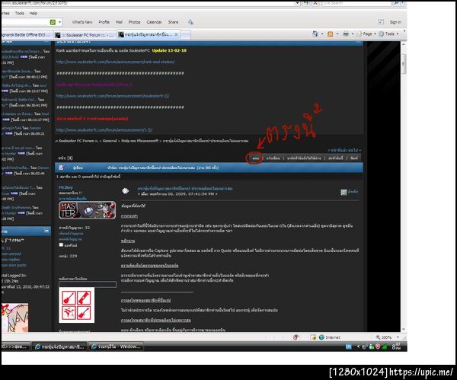
Task: Switch to the second IE taskbar window
Action: (116, 346)
